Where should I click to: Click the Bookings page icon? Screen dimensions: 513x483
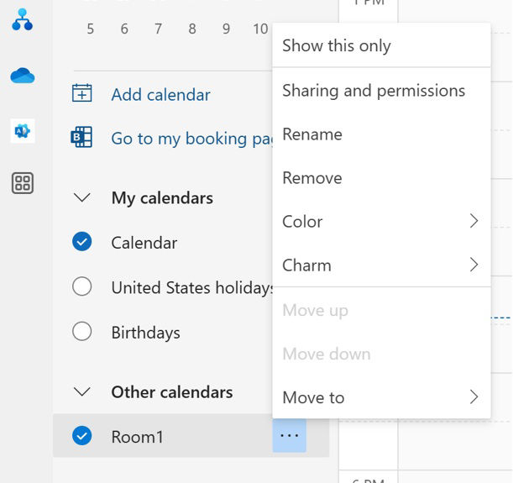click(x=81, y=138)
